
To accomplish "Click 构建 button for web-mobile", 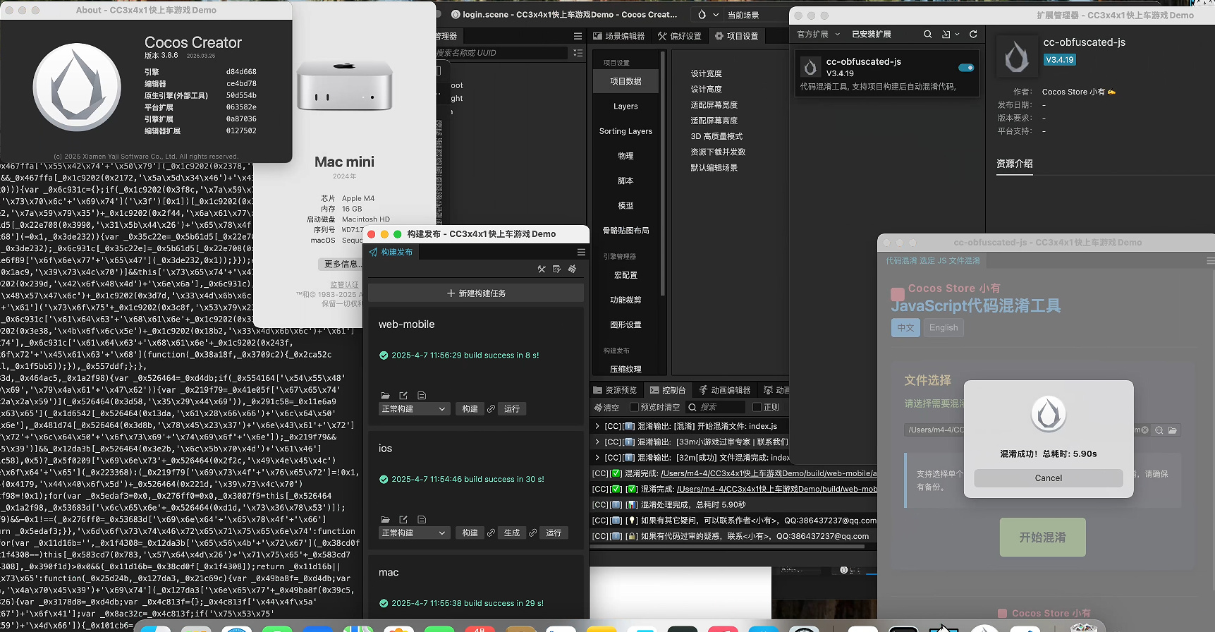I will coord(470,409).
